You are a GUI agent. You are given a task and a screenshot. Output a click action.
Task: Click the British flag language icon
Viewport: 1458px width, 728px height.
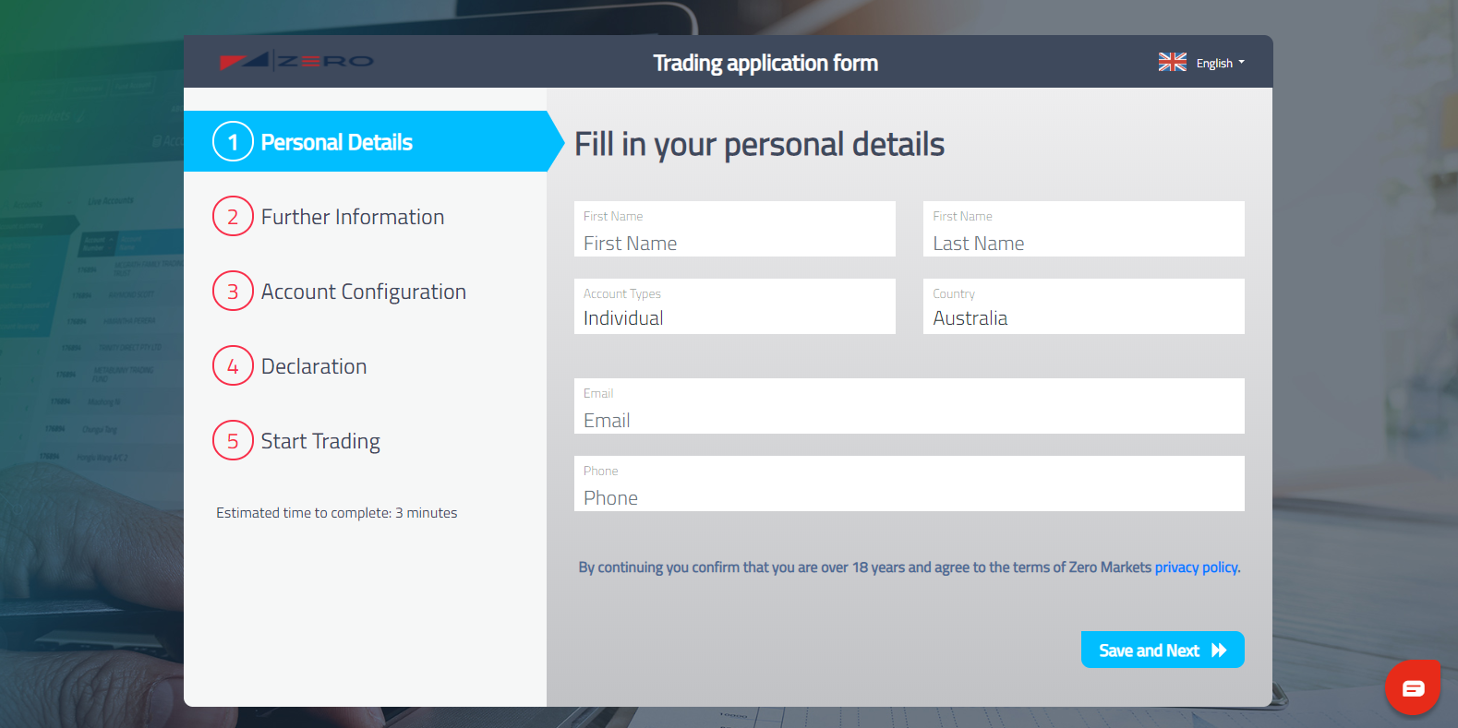click(1171, 61)
